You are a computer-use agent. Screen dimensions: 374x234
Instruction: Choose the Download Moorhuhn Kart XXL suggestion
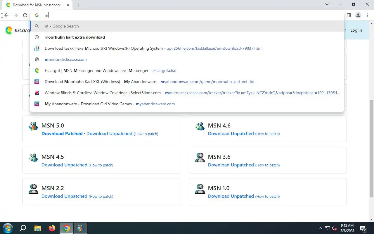click(x=187, y=82)
